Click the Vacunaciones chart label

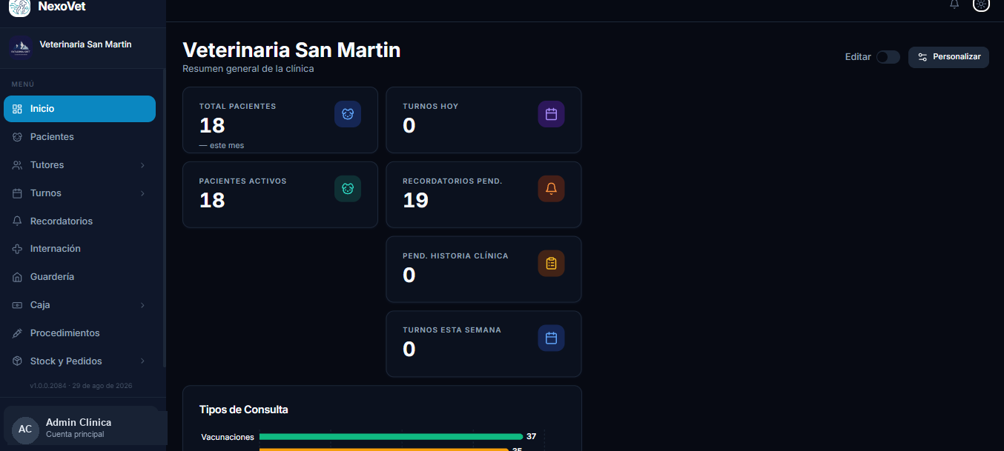(228, 437)
